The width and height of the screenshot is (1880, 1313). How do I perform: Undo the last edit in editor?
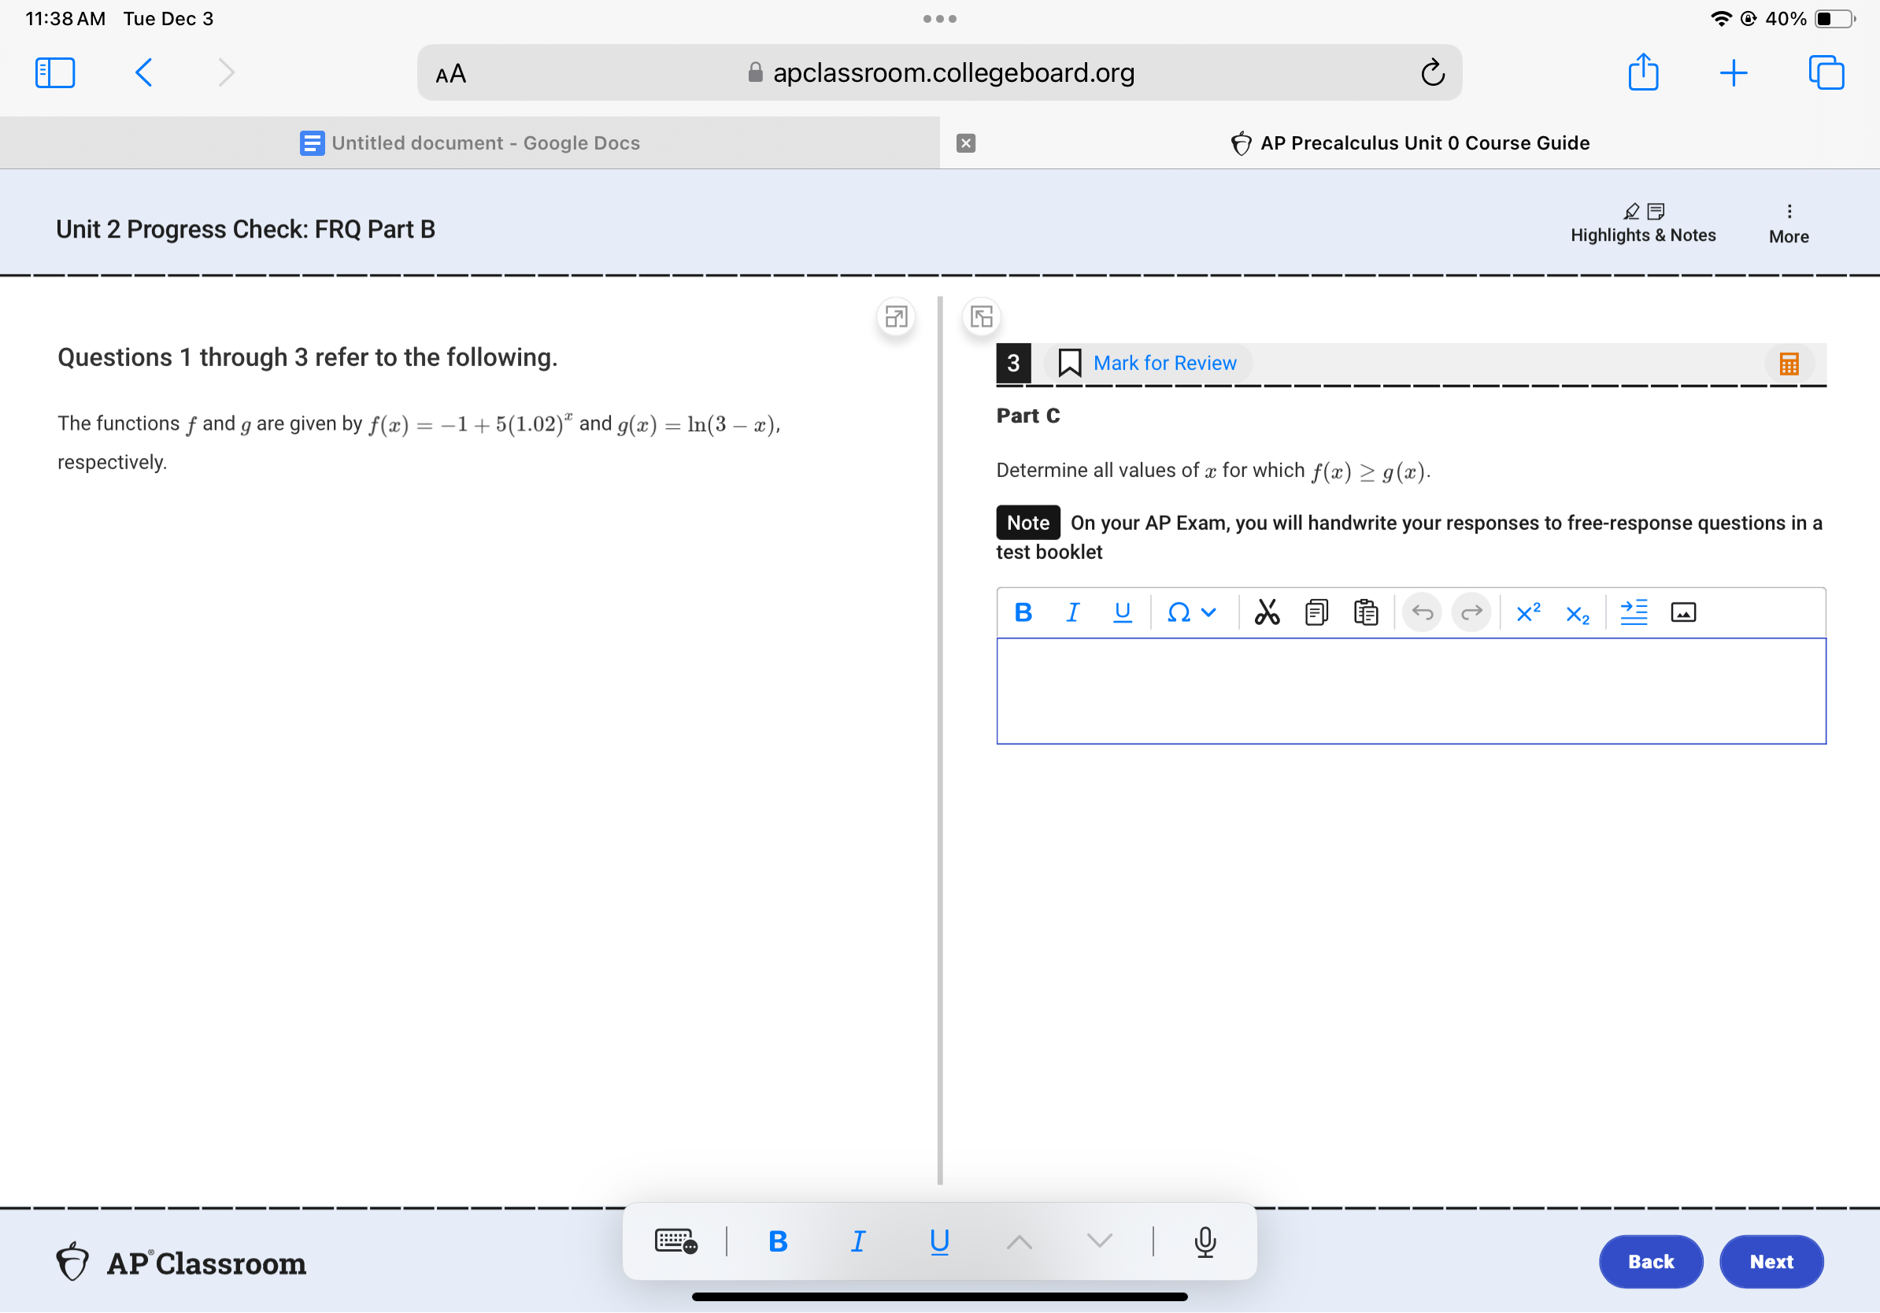[x=1423, y=612]
